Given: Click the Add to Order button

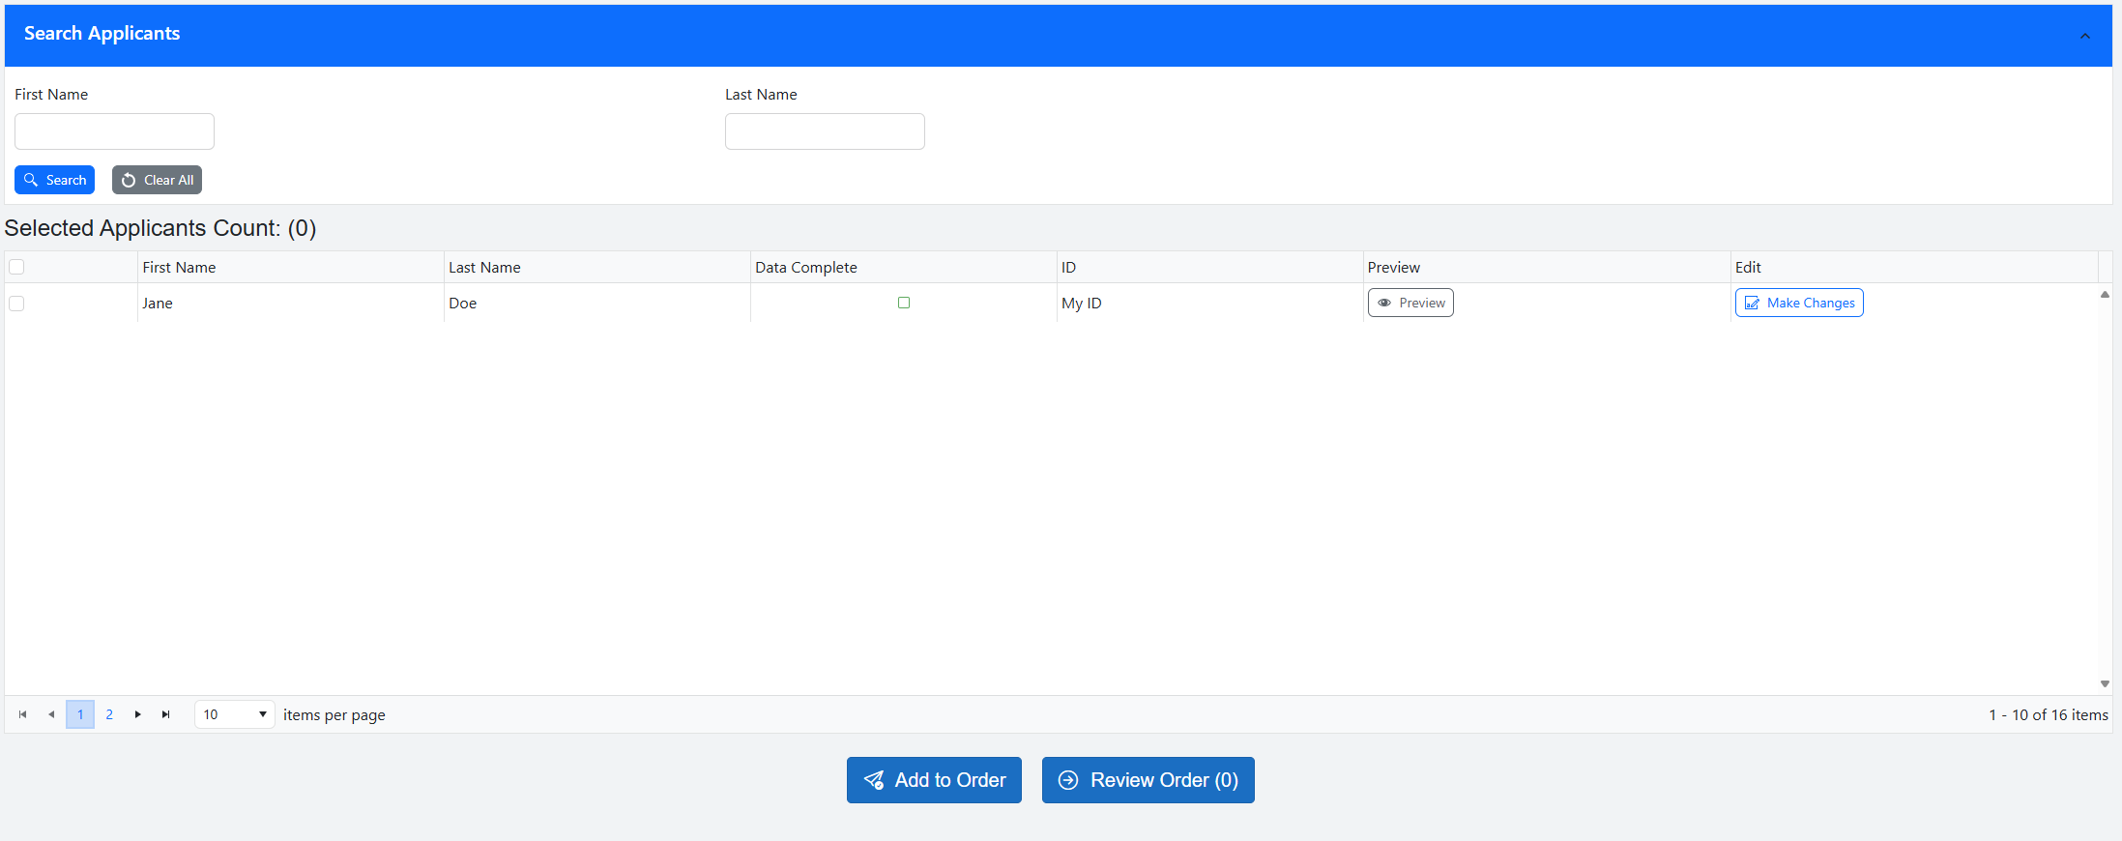Looking at the screenshot, I should tap(934, 780).
